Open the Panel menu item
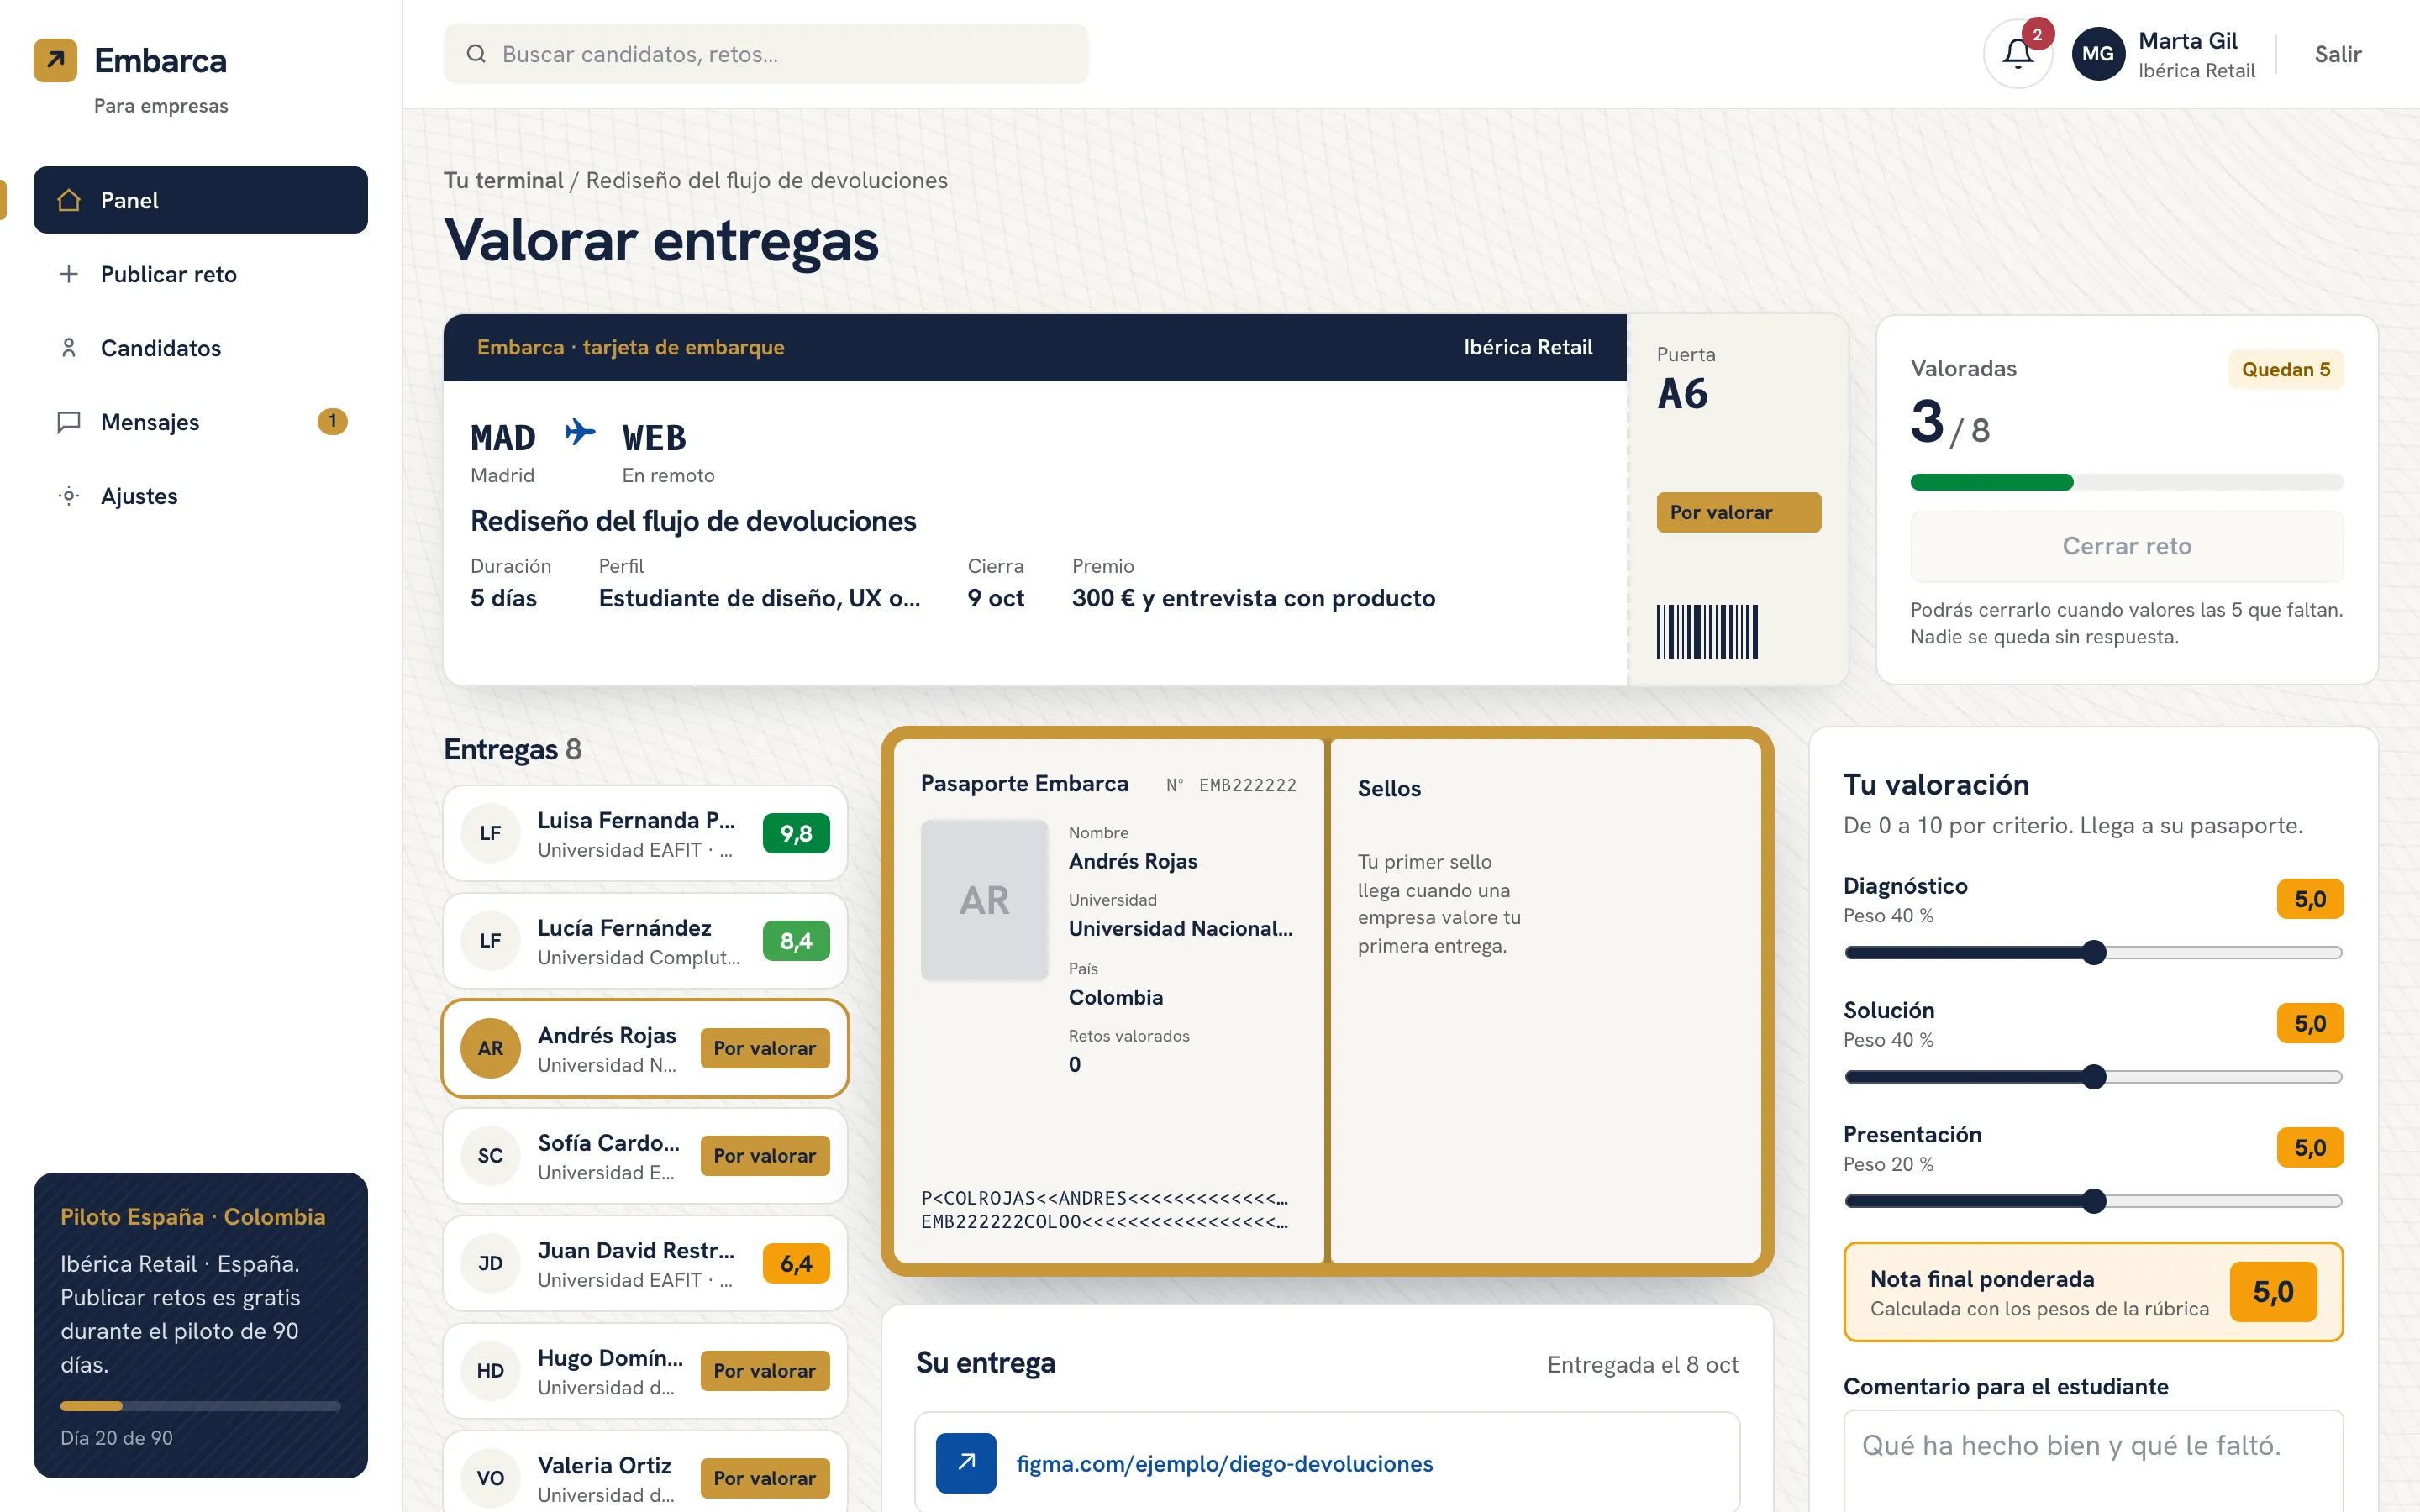The width and height of the screenshot is (2420, 1512). click(201, 200)
